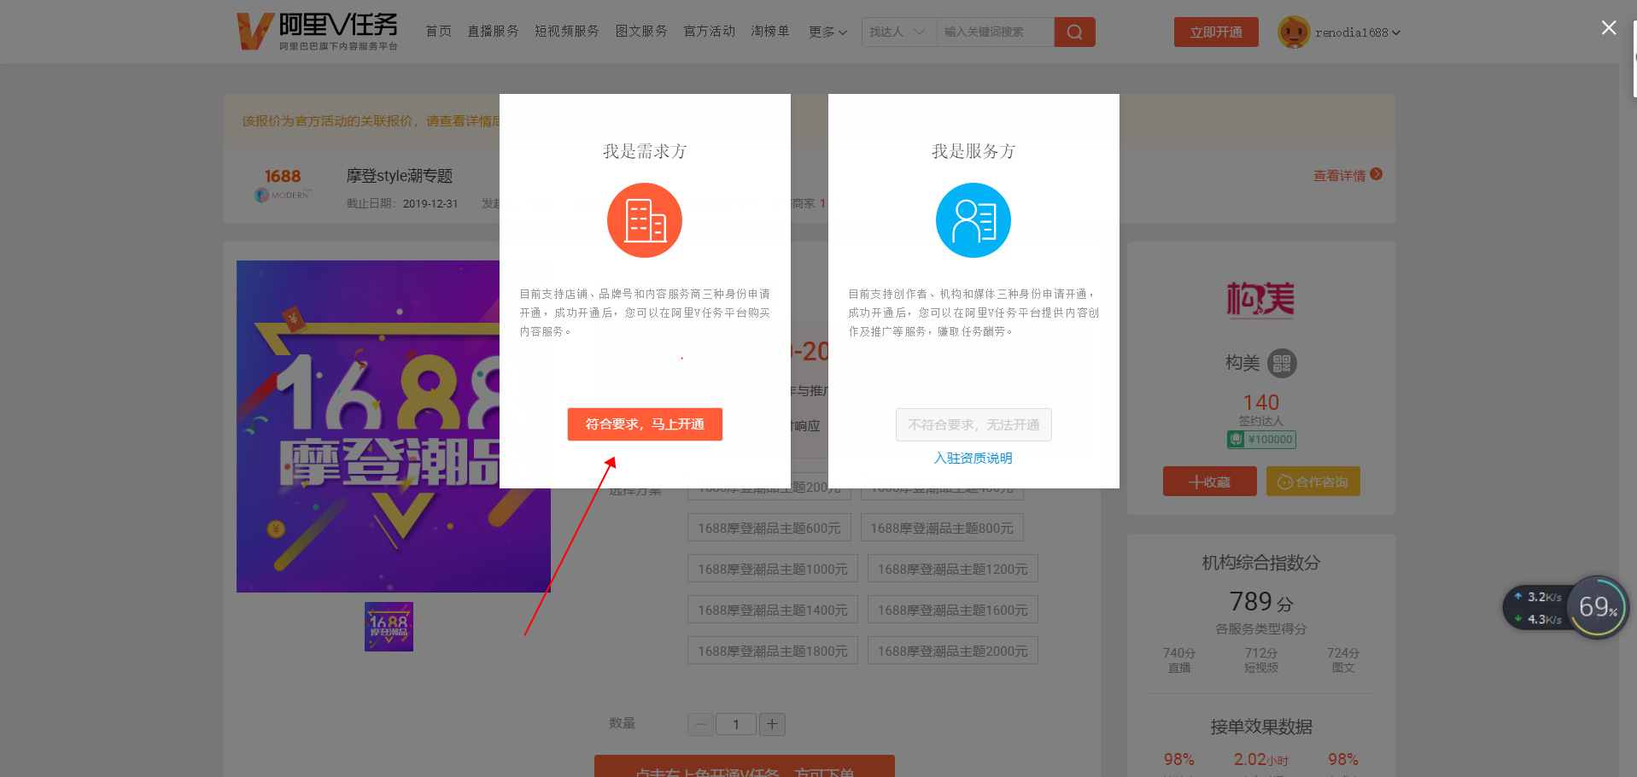Image resolution: width=1637 pixels, height=777 pixels.
Task: Click the keyword search input field
Action: click(996, 32)
